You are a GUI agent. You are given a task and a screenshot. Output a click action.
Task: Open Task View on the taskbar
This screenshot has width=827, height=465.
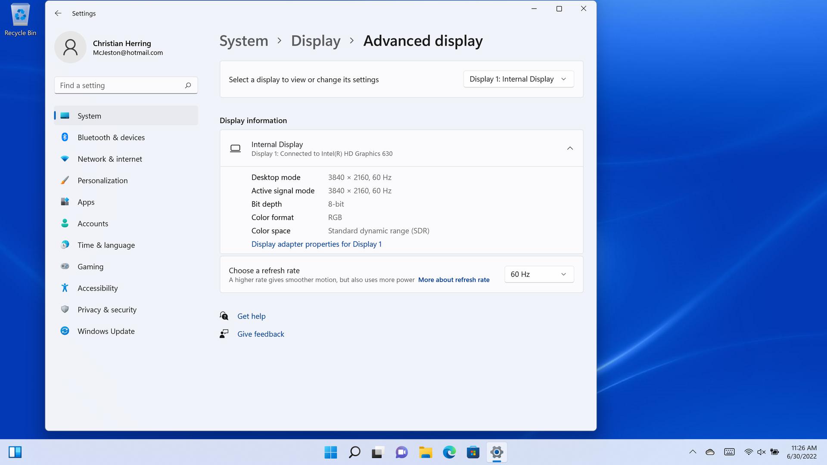pos(378,452)
